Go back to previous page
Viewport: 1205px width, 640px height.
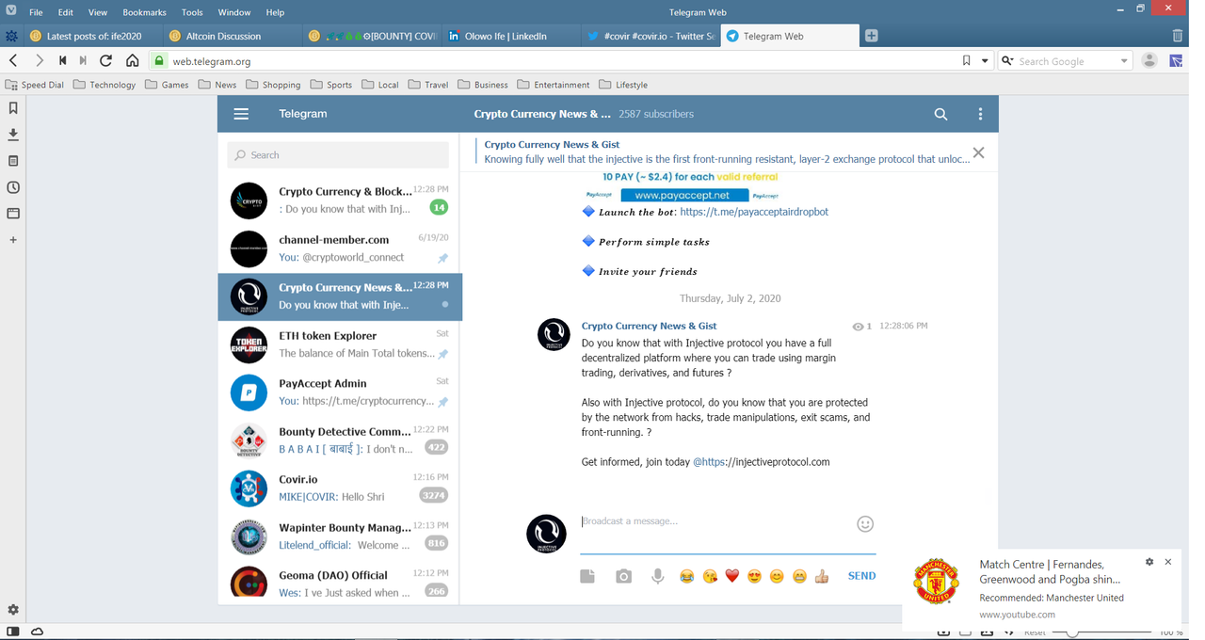13,60
